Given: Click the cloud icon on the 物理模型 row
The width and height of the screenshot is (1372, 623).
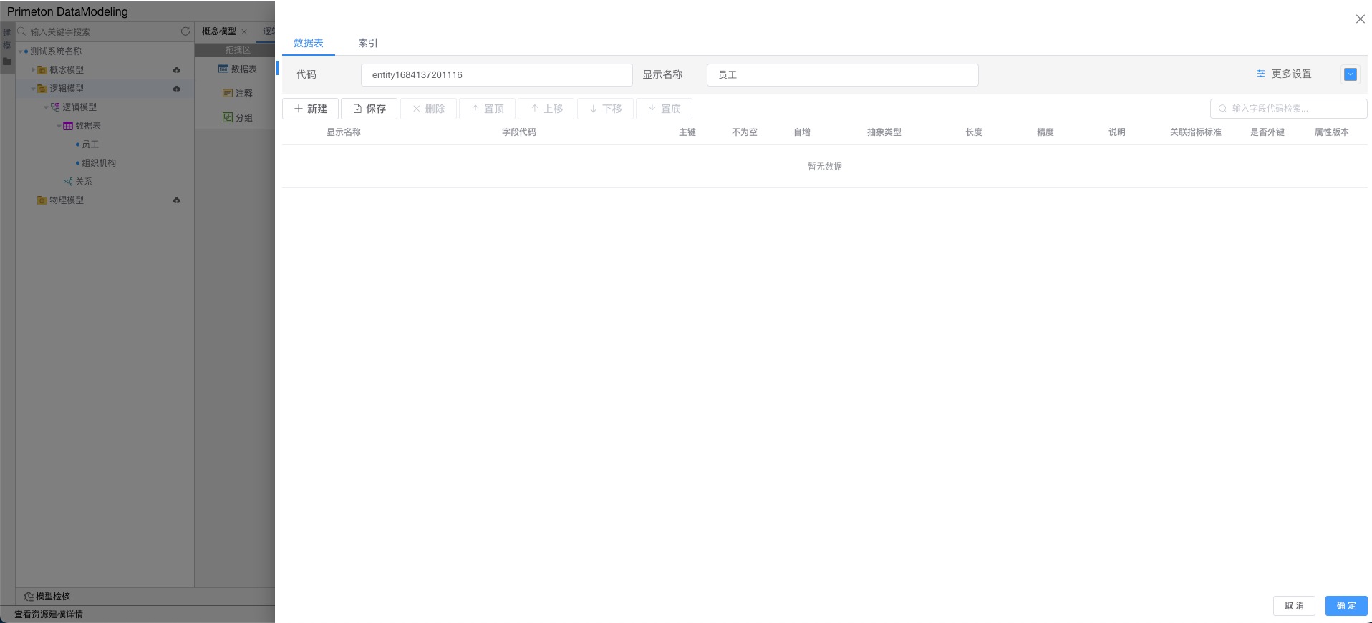Looking at the screenshot, I should point(177,200).
